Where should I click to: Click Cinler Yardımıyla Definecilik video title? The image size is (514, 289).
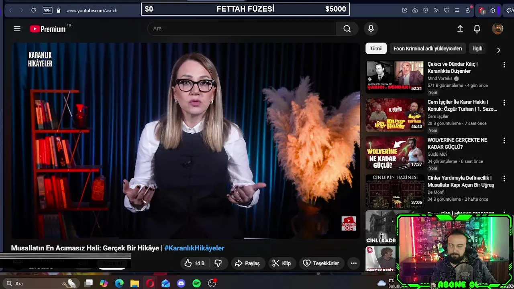tap(461, 181)
